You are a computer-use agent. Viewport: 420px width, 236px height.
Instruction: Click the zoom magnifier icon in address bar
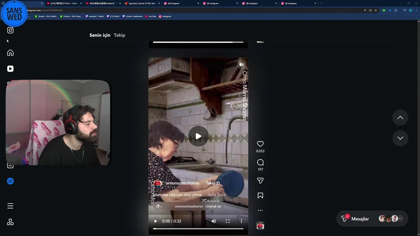[x=365, y=10]
